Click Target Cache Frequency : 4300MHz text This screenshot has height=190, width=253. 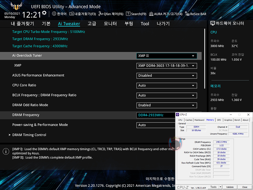pos(40,46)
